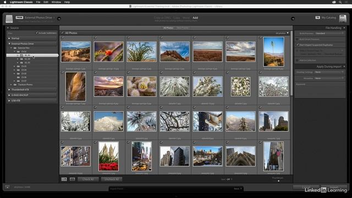The image size is (352, 198).
Task: Collapse the Apply During Import panel
Action: (344, 67)
